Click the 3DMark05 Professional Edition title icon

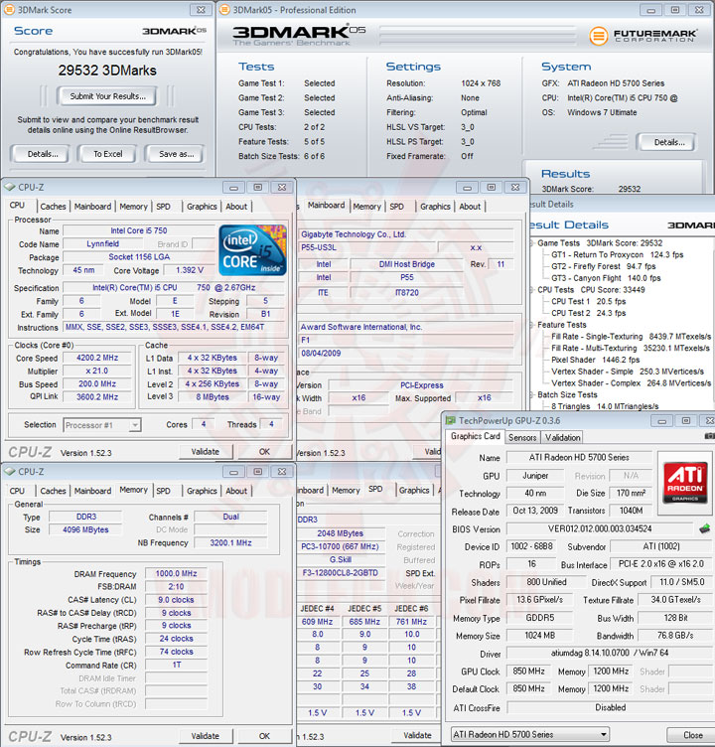224,10
